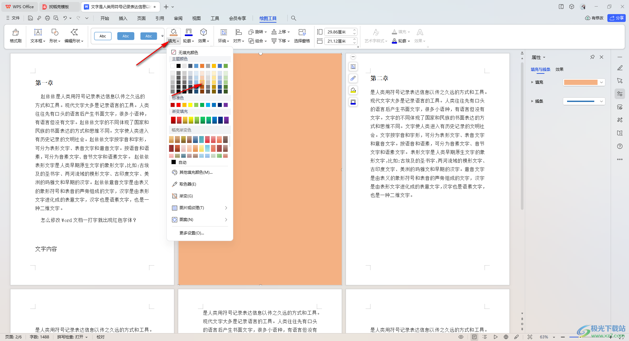Open Picture or Texture (图片或纹理) submenu

point(200,208)
